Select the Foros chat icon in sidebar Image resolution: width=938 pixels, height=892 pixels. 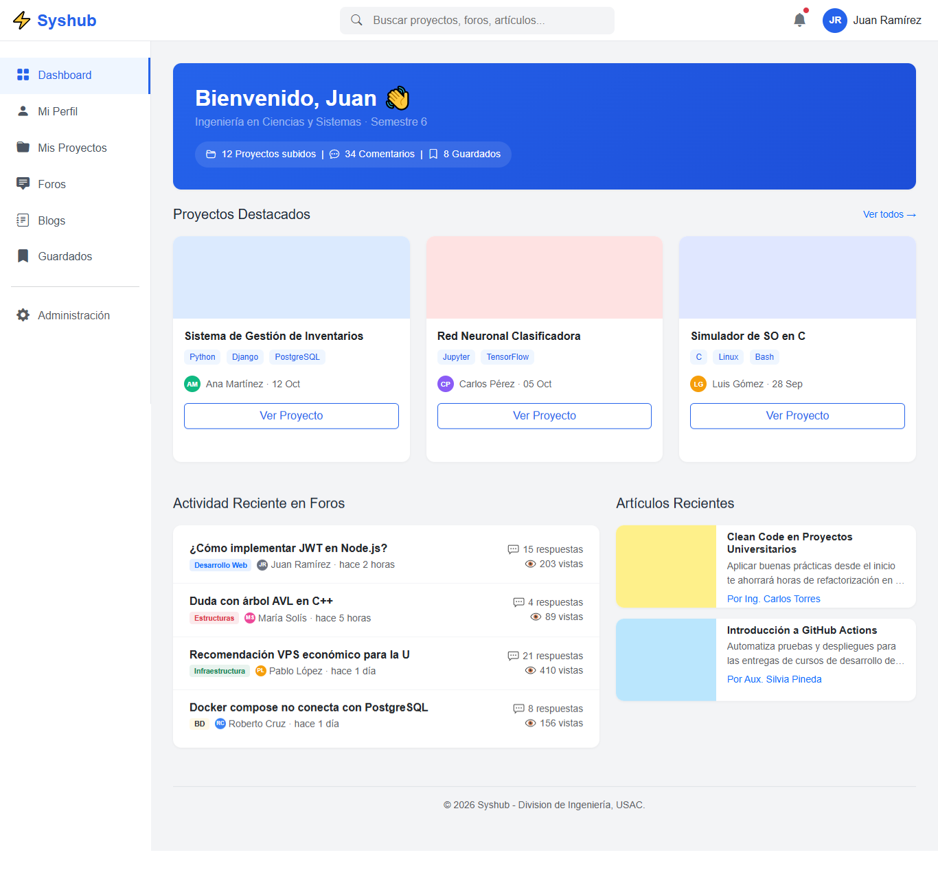click(23, 183)
